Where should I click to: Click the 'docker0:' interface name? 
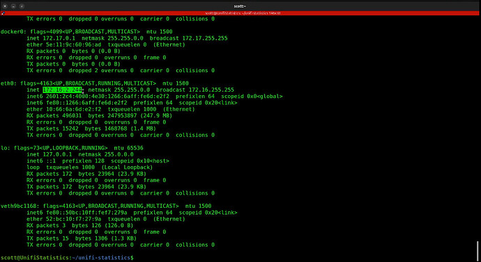click(x=13, y=31)
